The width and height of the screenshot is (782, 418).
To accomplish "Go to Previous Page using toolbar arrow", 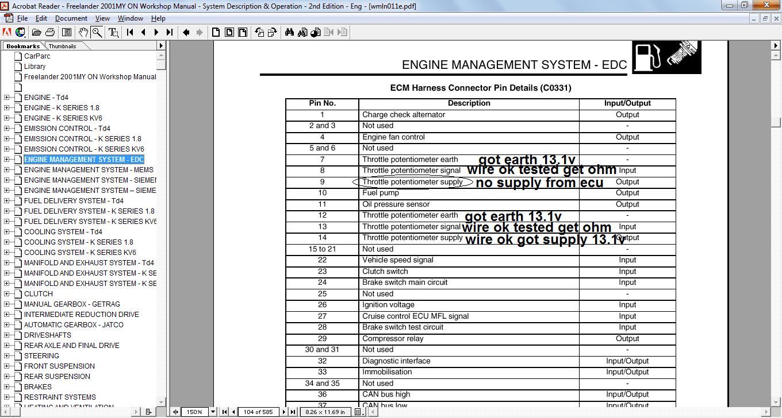I will [x=143, y=32].
